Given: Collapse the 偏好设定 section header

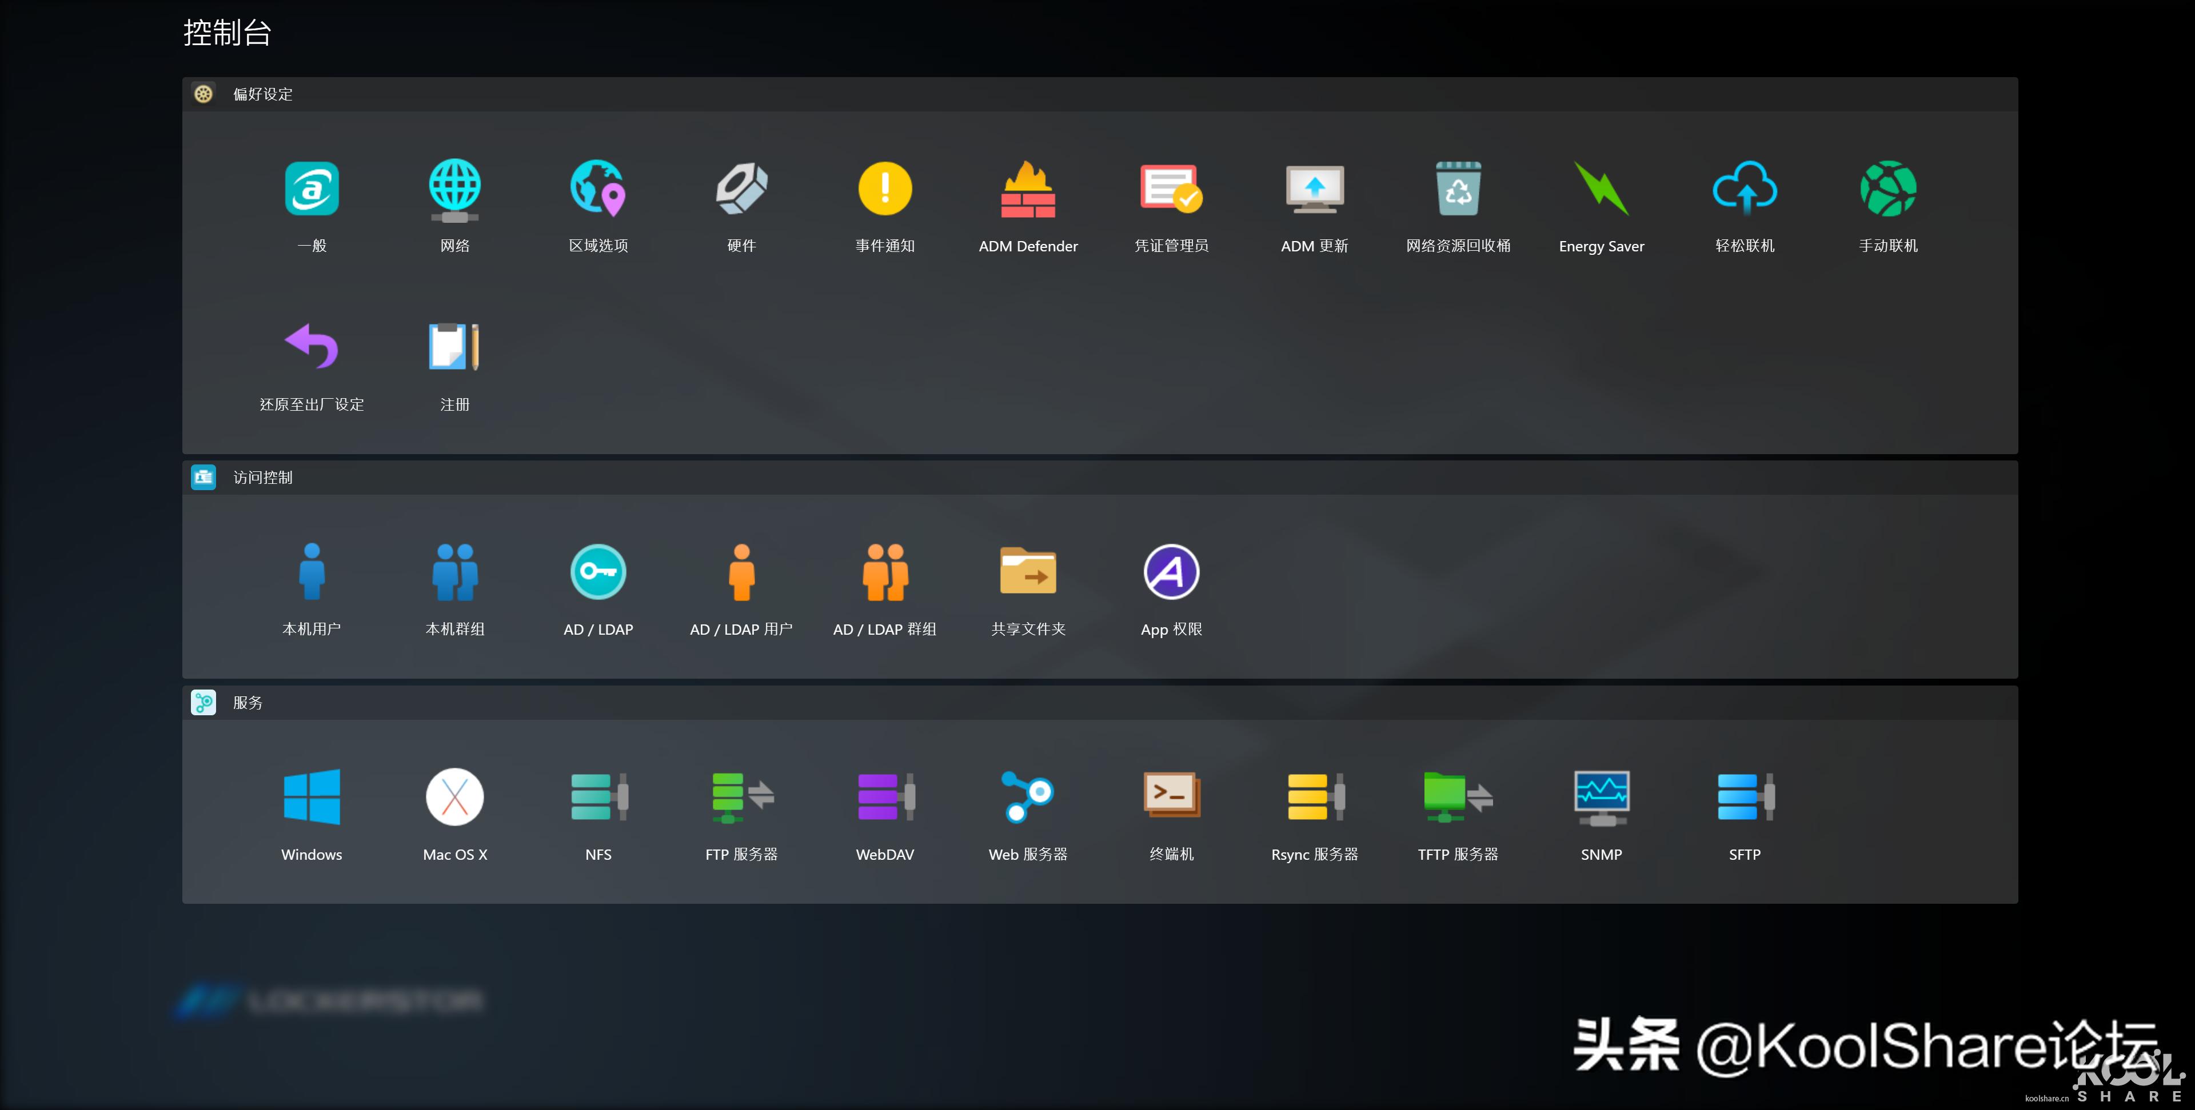Looking at the screenshot, I should [261, 94].
